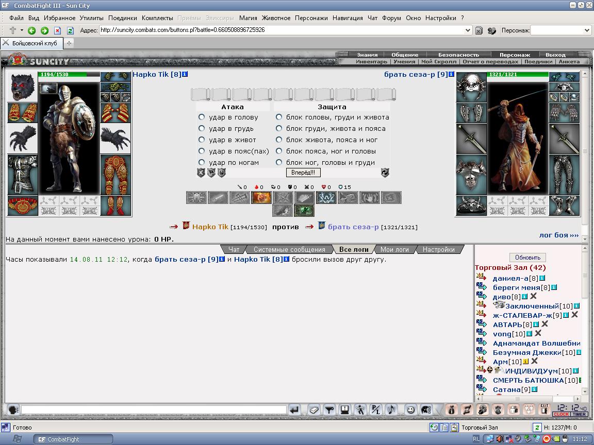Click the Выход game menu button

click(555, 55)
